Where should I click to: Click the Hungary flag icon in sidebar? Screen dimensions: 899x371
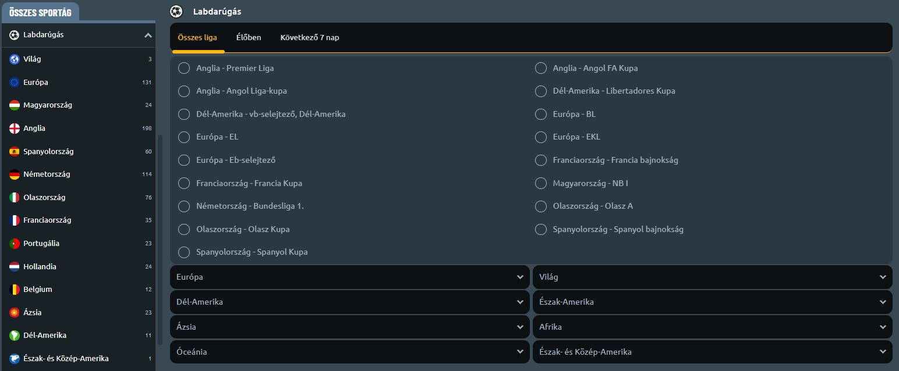pyautogui.click(x=15, y=105)
